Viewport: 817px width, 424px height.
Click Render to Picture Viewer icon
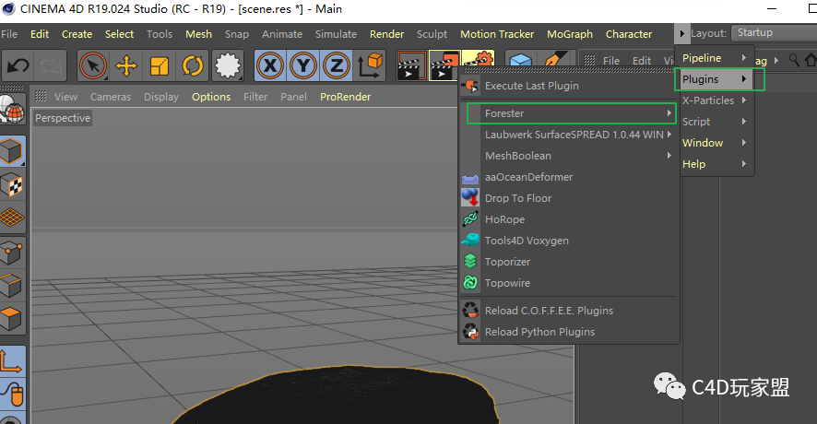(444, 66)
